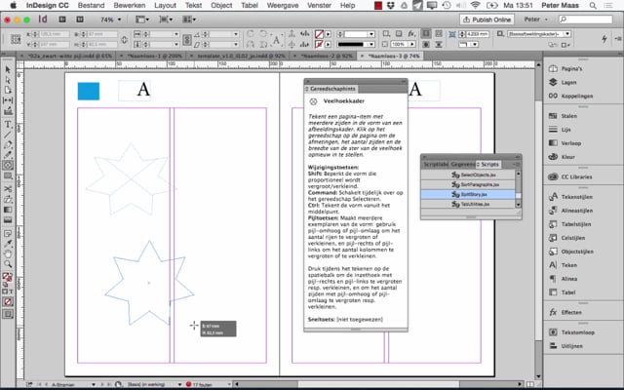Open the CC Libraries panel

(x=570, y=176)
